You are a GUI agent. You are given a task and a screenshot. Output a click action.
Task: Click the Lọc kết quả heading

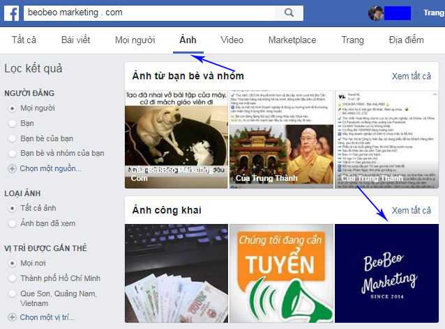tap(33, 69)
